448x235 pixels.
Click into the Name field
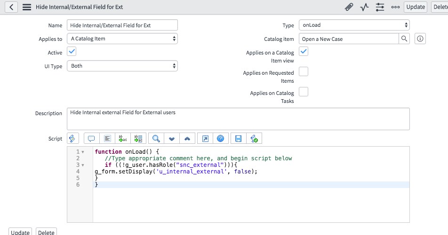[122, 25]
